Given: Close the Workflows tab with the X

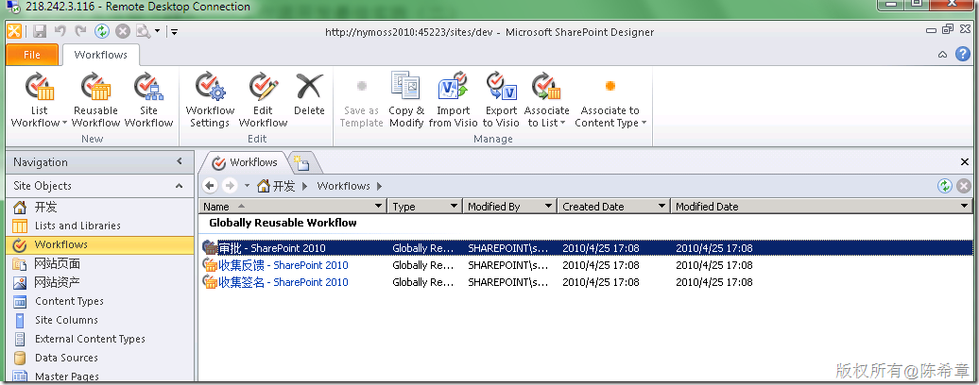Looking at the screenshot, I should pos(965,162).
